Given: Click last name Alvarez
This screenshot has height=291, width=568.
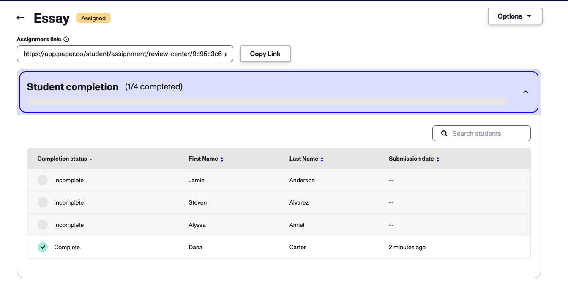Looking at the screenshot, I should tap(299, 202).
